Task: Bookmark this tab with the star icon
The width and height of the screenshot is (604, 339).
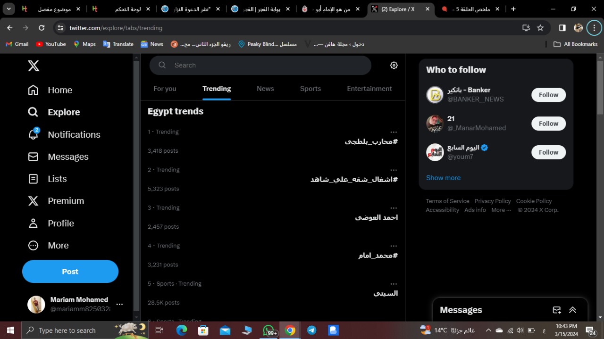Action: pos(540,28)
